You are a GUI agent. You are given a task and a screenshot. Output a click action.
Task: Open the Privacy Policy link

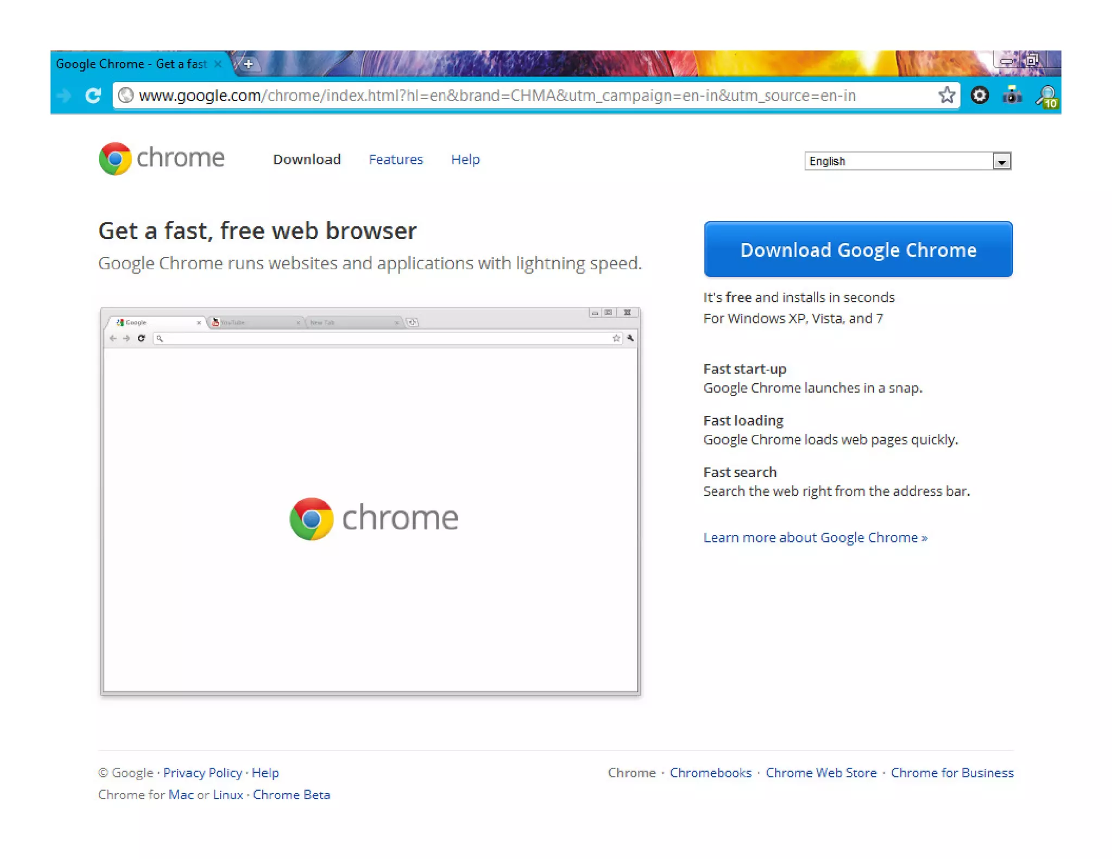(203, 773)
